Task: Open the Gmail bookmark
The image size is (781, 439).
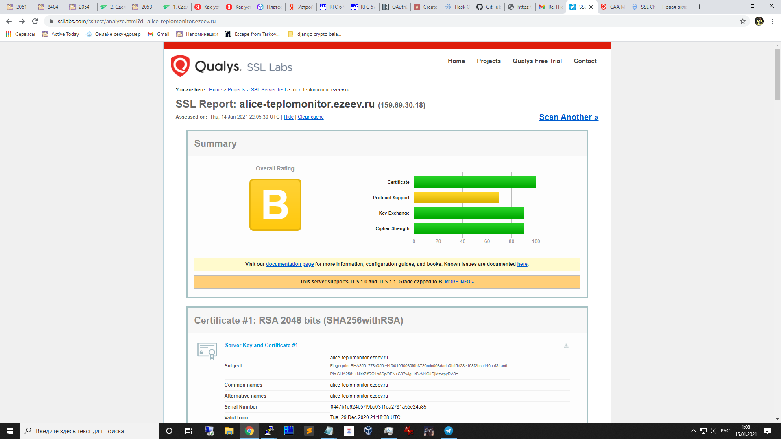Action: pos(159,34)
